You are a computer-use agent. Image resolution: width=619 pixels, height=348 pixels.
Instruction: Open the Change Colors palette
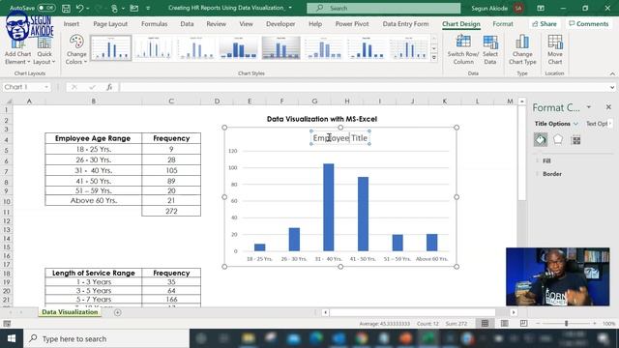(x=76, y=49)
